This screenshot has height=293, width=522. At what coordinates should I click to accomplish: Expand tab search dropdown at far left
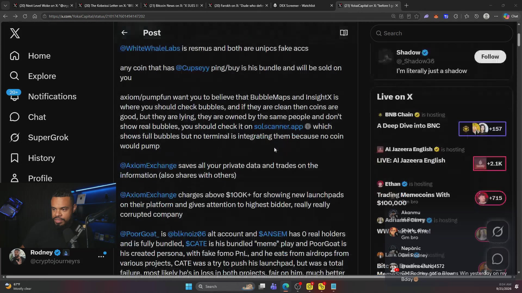(5, 5)
